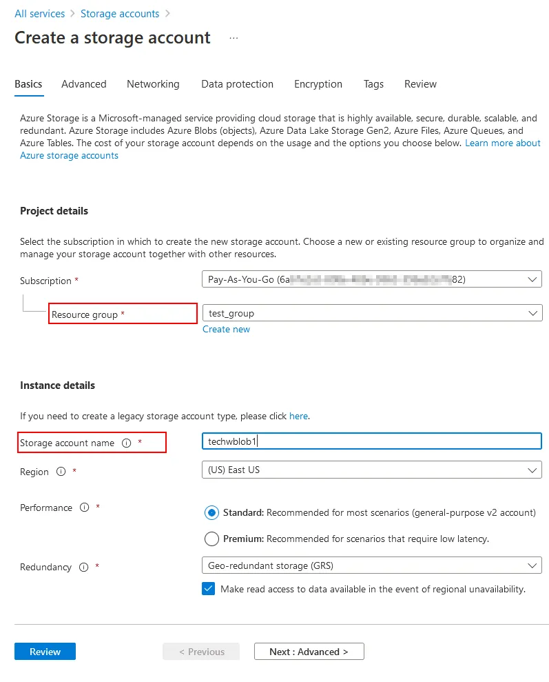Expand the Region dropdown
Screen dimensions: 549x682
[371, 470]
